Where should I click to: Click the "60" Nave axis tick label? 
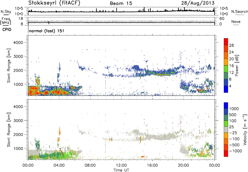(222, 19)
